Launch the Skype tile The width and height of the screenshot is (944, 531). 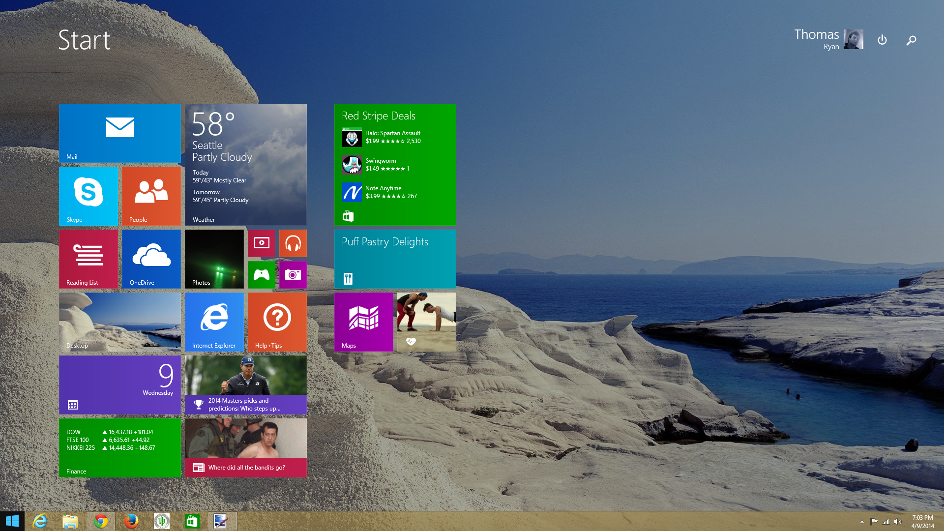tap(88, 196)
